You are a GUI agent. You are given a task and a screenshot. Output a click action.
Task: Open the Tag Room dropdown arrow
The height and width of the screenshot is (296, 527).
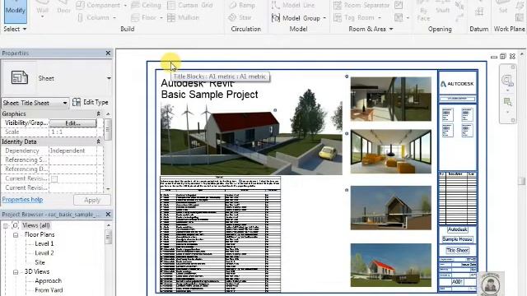pyautogui.click(x=380, y=17)
